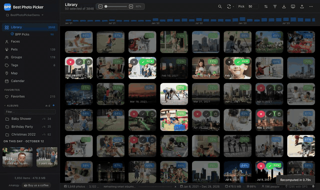Screen dimensions: 320x190
Task: Toggle pick checkmark on Jan 29, 2021 photo
Action: click(x=80, y=62)
